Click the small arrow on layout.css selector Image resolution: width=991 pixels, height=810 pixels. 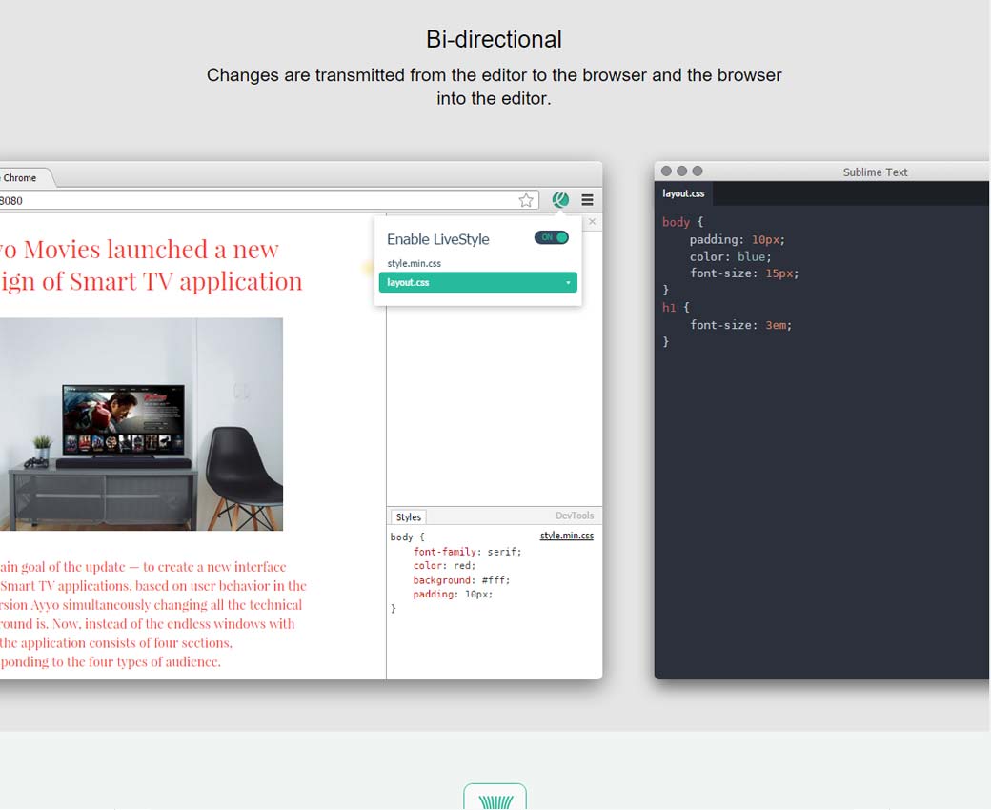[x=568, y=283]
